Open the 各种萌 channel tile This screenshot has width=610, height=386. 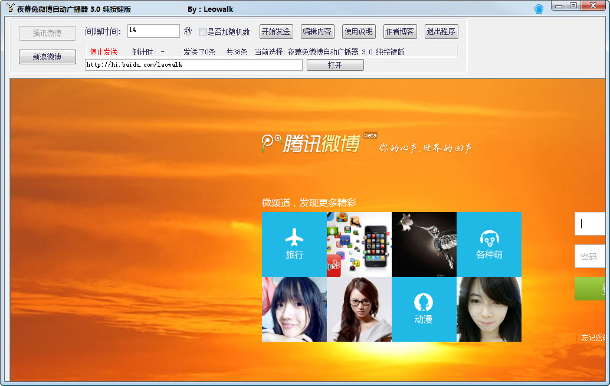pos(489,244)
